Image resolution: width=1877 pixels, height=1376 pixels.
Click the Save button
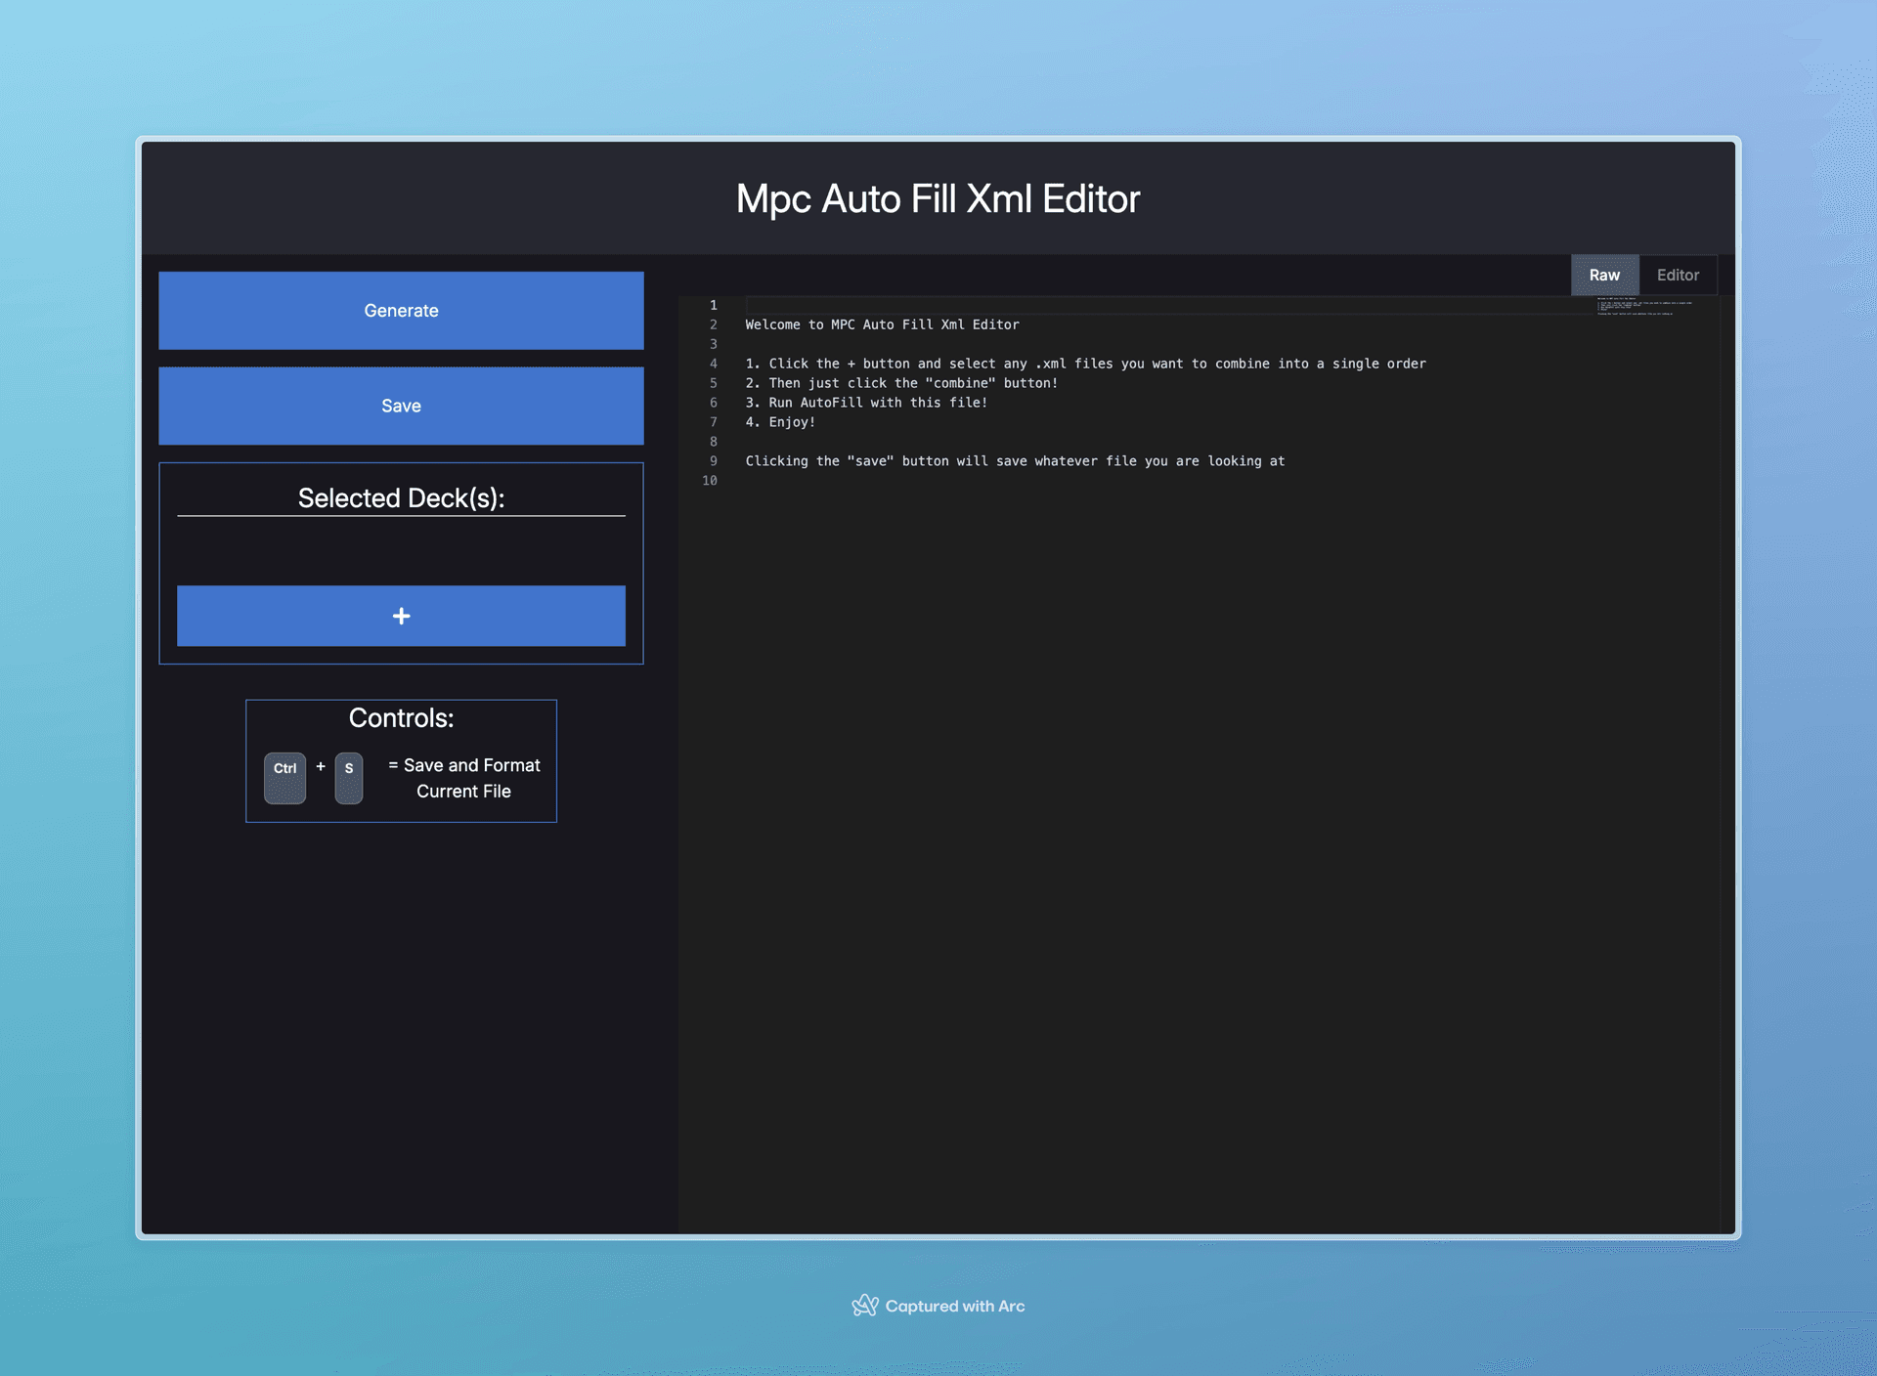tap(401, 406)
